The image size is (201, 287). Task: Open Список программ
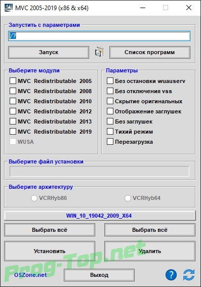click(x=150, y=52)
